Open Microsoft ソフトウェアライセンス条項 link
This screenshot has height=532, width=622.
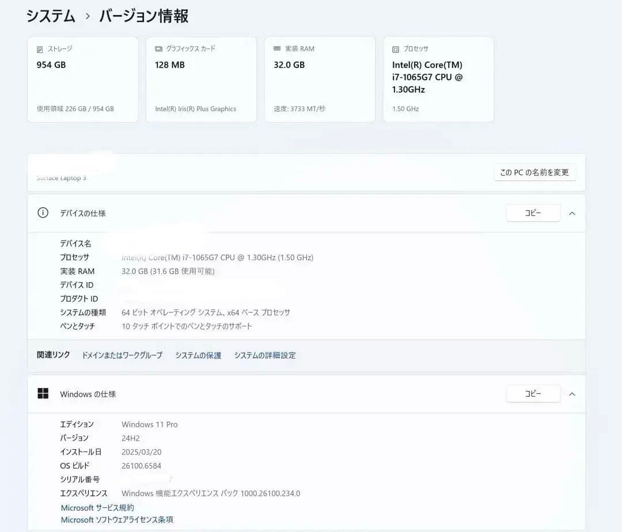(x=117, y=520)
